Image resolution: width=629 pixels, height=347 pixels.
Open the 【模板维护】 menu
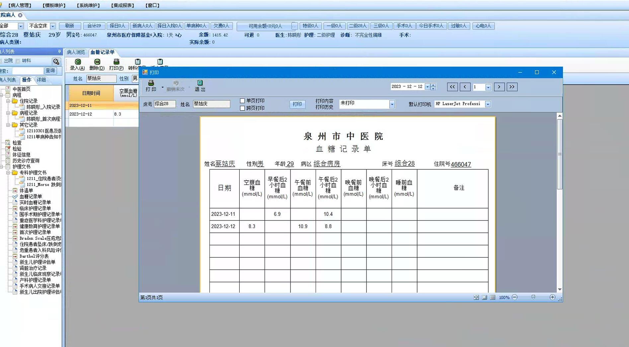tap(54, 5)
